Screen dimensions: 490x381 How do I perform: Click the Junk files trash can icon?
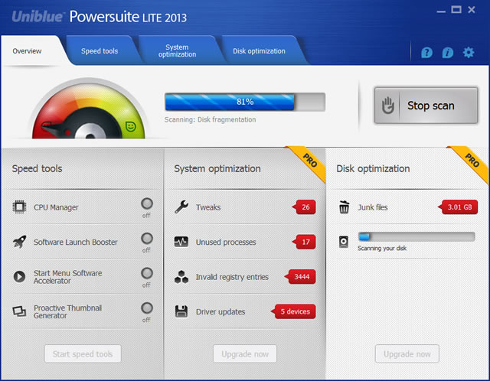(344, 207)
